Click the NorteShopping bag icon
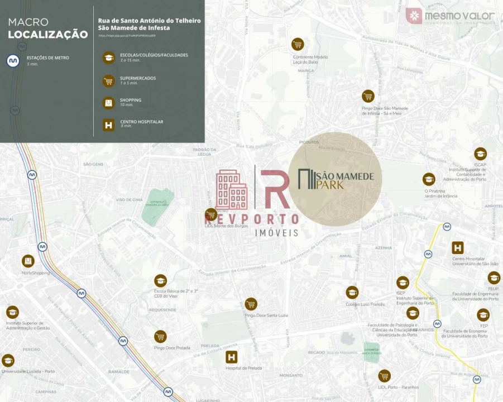Viewport: 503px width, 402px height. pos(28,261)
